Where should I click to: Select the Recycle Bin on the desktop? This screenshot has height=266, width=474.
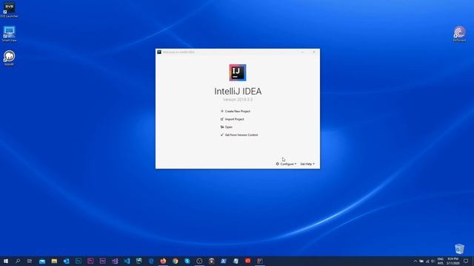pos(459,249)
